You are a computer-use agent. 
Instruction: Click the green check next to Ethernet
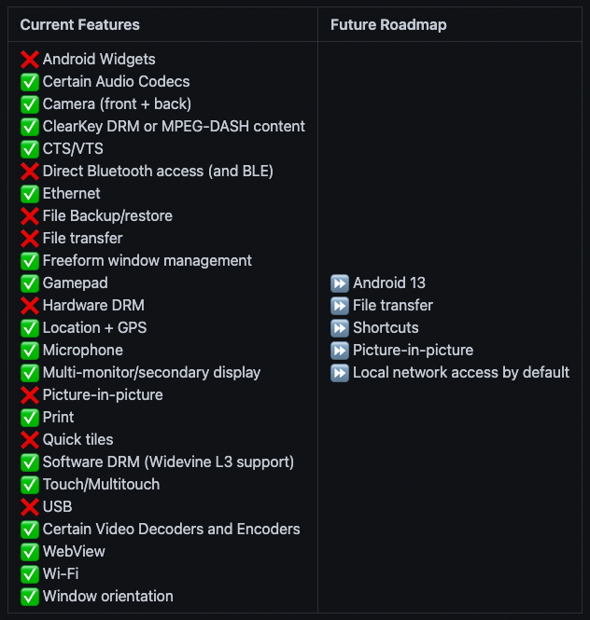[30, 194]
